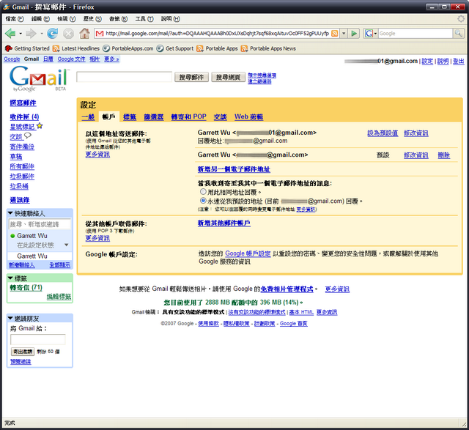Select 永遠從我預設的地址 radio option
469x430 pixels.
coord(203,200)
